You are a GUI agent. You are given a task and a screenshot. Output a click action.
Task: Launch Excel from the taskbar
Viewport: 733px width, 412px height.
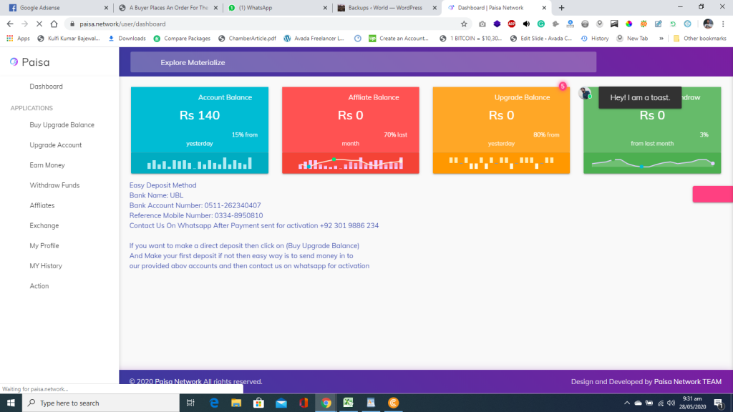(348, 403)
